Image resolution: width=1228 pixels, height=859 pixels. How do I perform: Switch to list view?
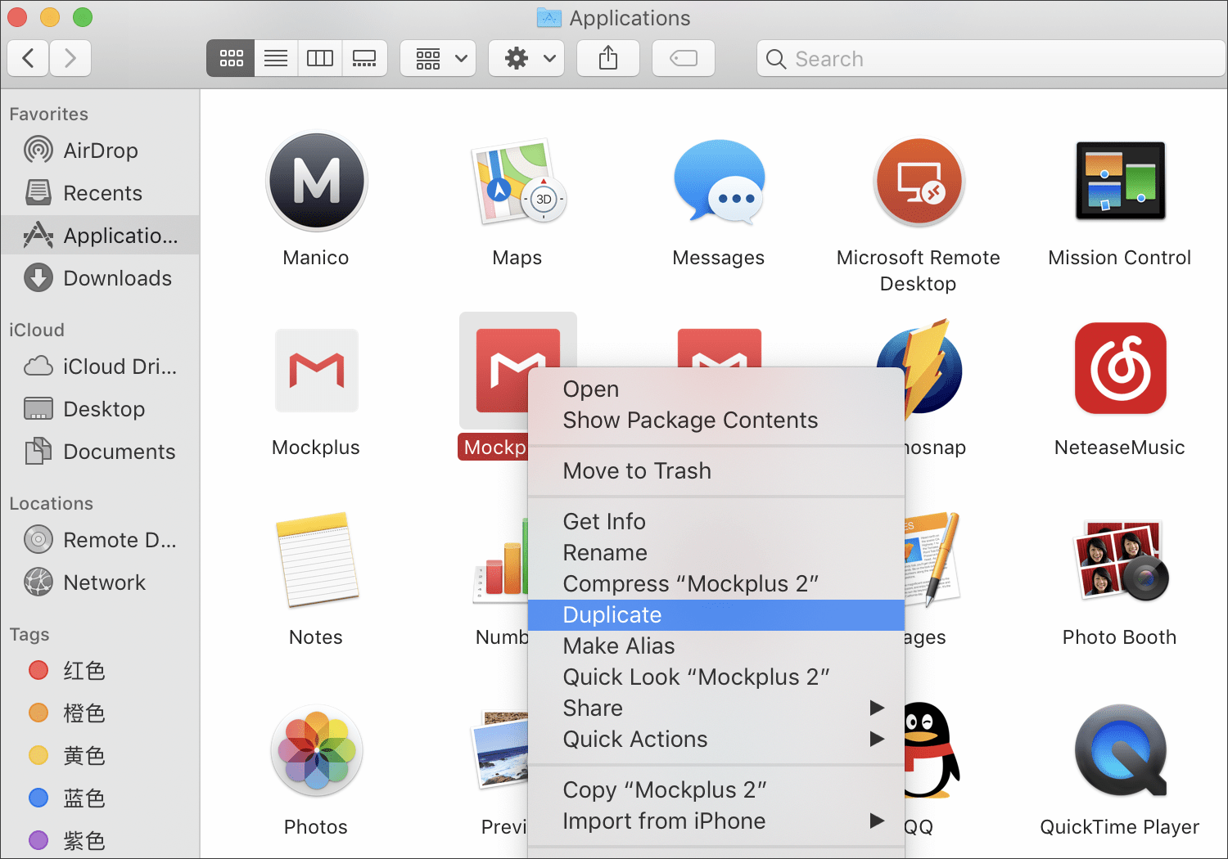(x=276, y=58)
